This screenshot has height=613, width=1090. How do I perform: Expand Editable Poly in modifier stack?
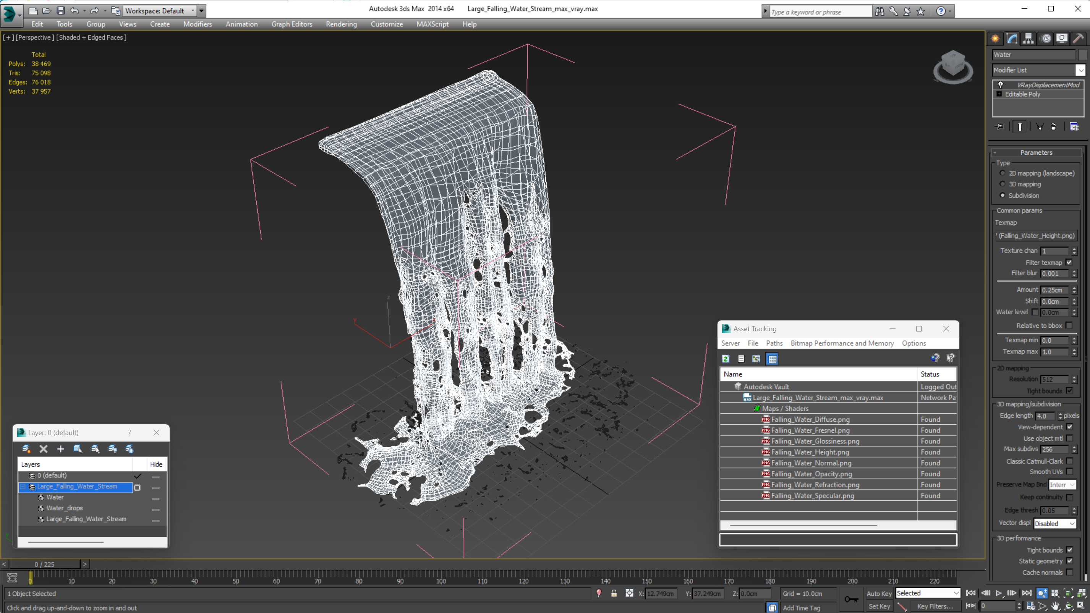point(999,94)
